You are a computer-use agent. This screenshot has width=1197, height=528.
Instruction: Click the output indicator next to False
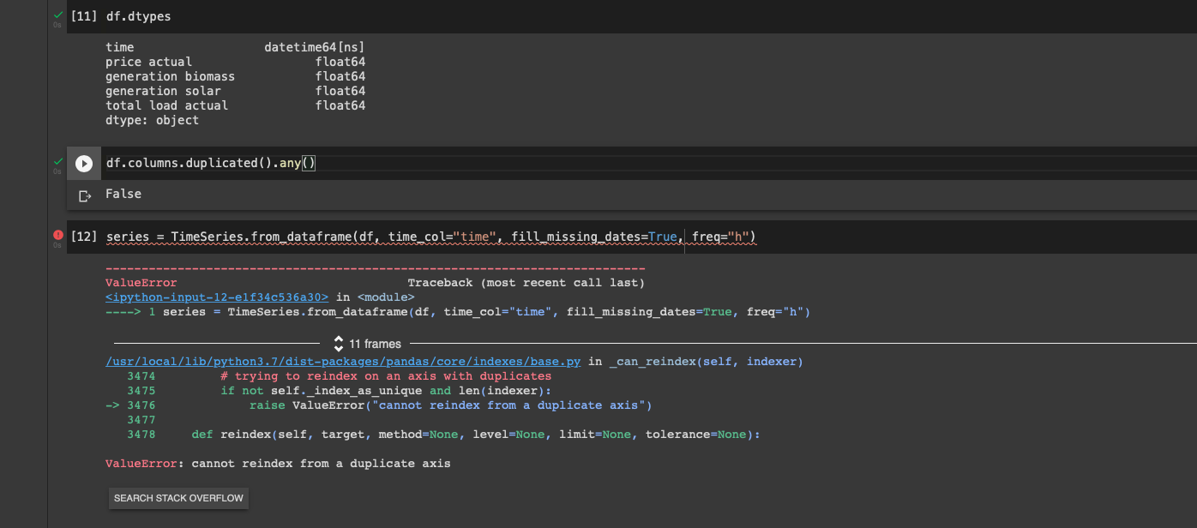point(83,194)
